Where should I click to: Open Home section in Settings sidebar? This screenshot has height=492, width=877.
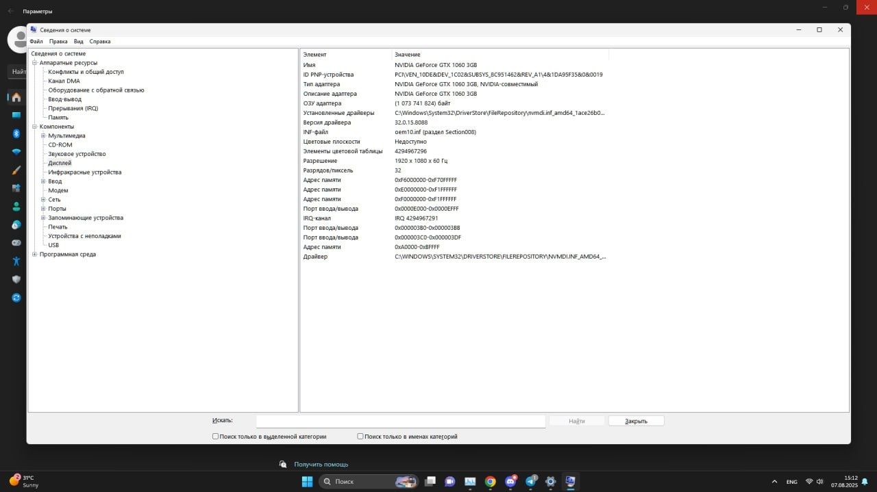pyautogui.click(x=16, y=97)
